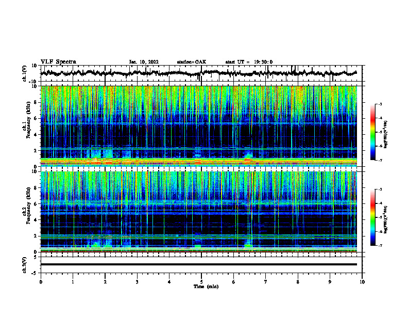This screenshot has height=316, width=408.
Task: Click time-axis tick label "5"
Action: 201,282
